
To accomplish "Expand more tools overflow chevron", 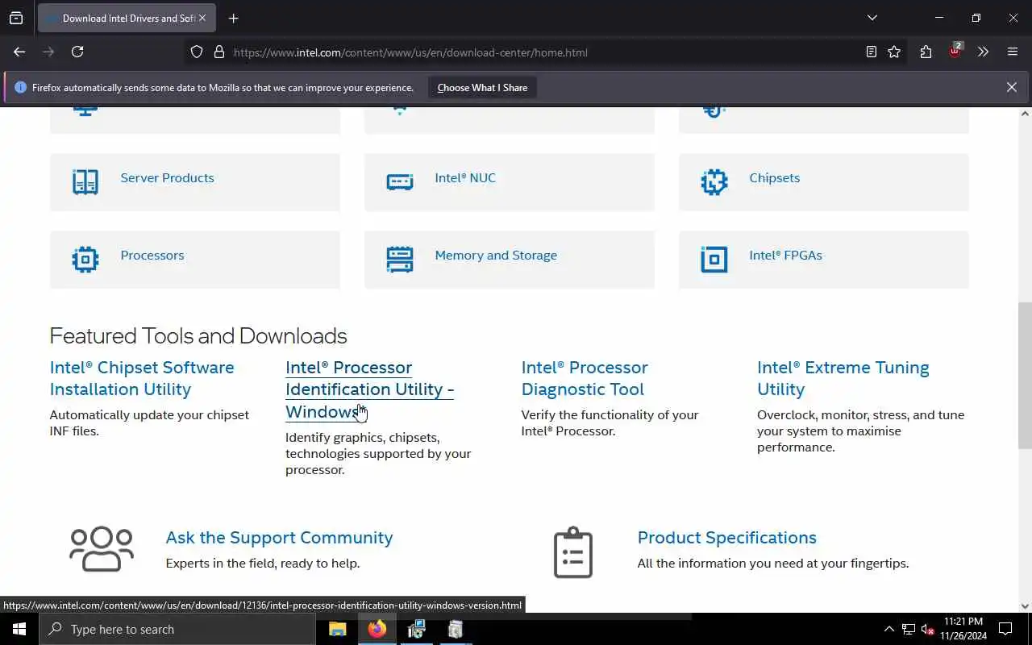I will pyautogui.click(x=984, y=52).
